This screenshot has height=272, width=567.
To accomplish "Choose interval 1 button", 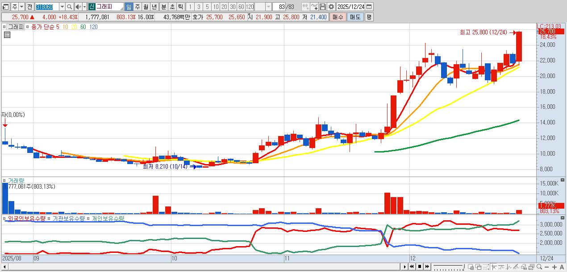I will [x=190, y=7].
